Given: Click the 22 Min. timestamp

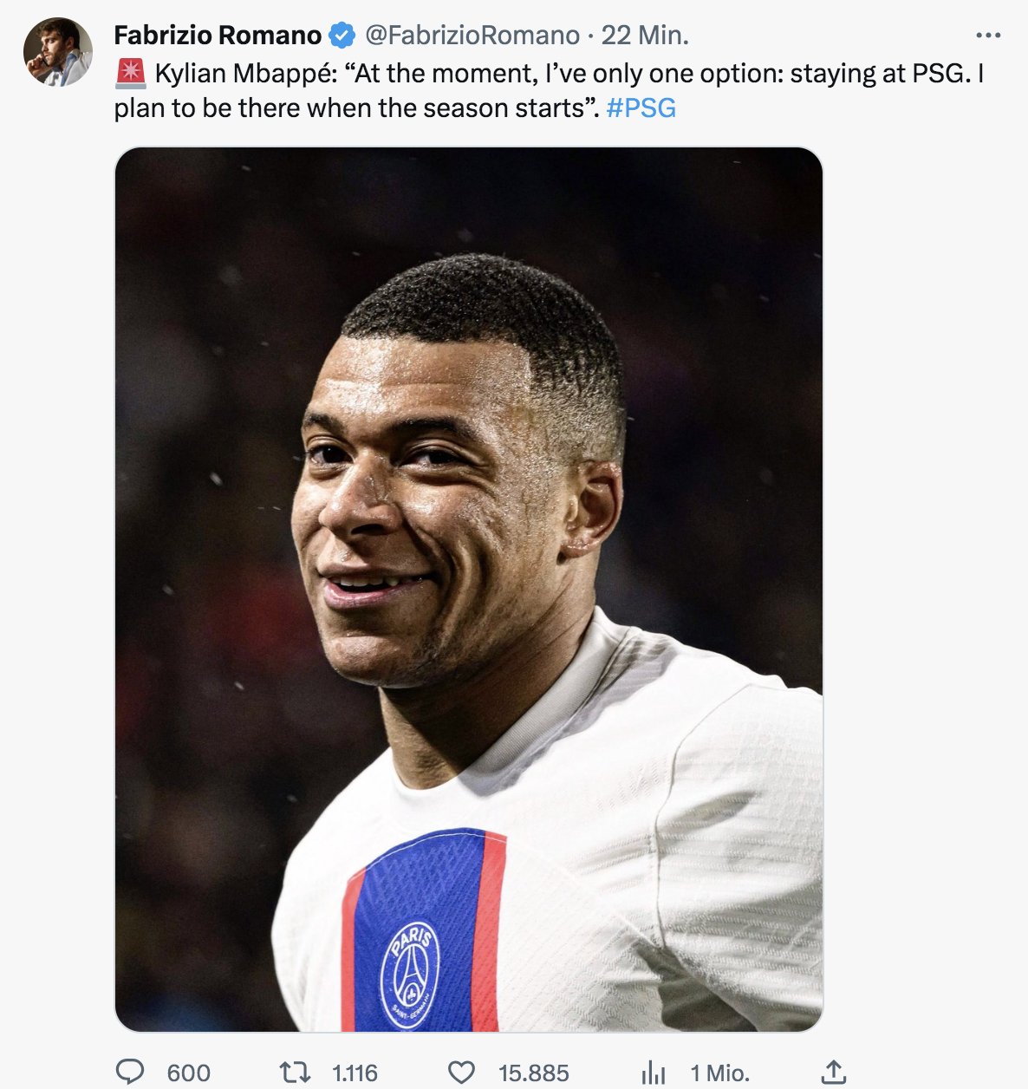Looking at the screenshot, I should (x=645, y=36).
